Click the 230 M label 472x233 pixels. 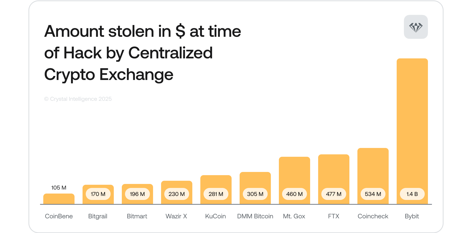tap(177, 194)
